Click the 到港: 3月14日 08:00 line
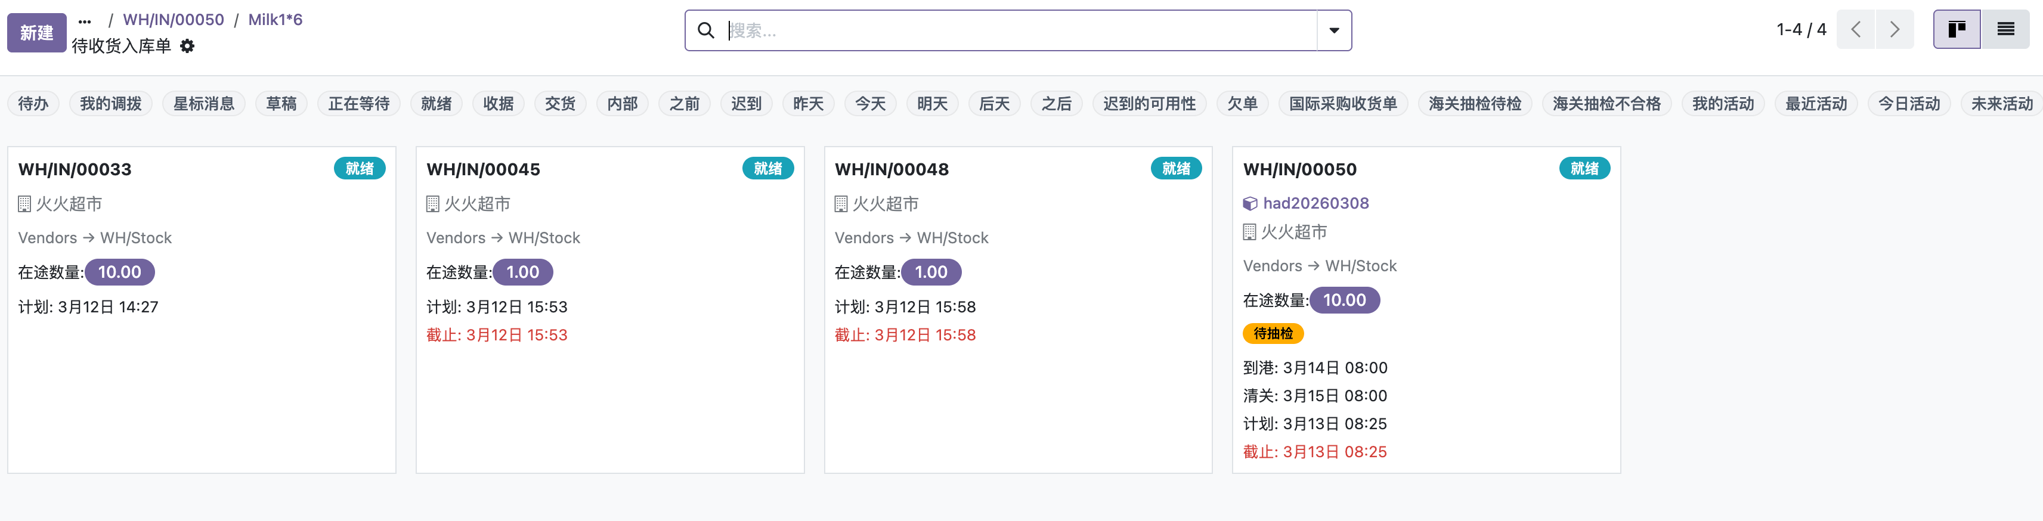The image size is (2043, 521). click(1315, 368)
